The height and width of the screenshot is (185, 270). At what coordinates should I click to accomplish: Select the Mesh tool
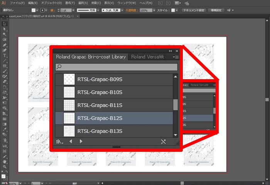point(5,119)
